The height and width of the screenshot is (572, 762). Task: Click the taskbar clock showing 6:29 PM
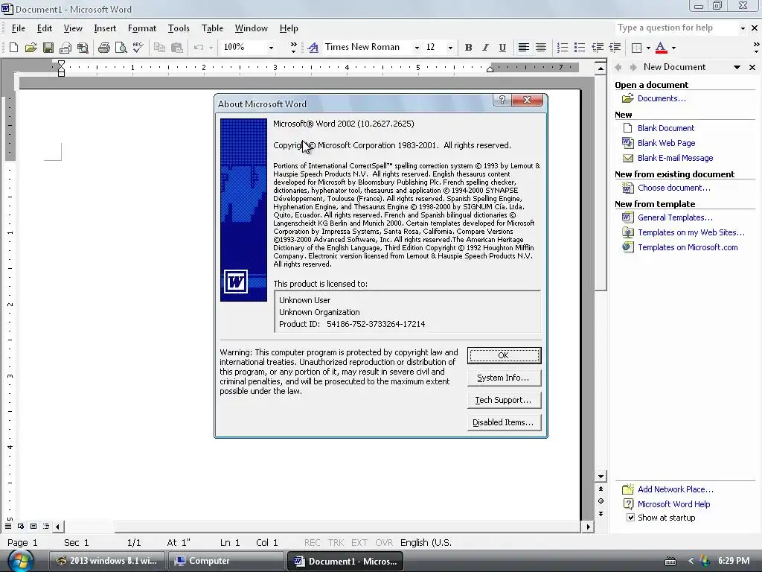tap(734, 560)
